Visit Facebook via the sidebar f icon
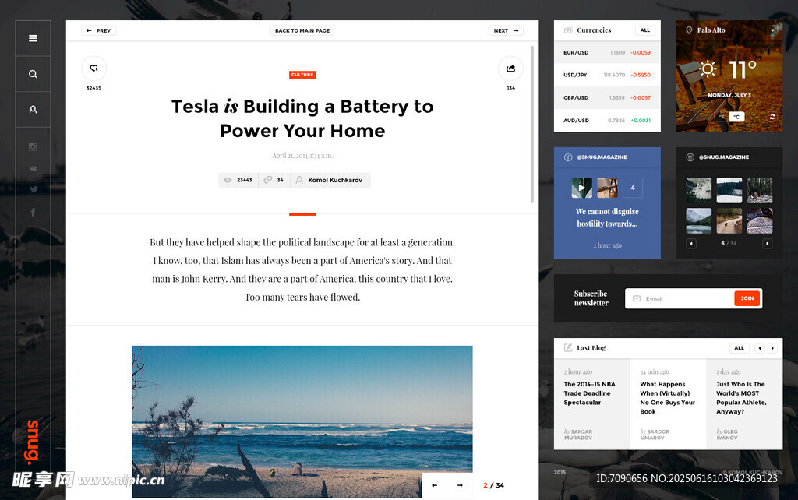This screenshot has height=500, width=798. (x=33, y=212)
